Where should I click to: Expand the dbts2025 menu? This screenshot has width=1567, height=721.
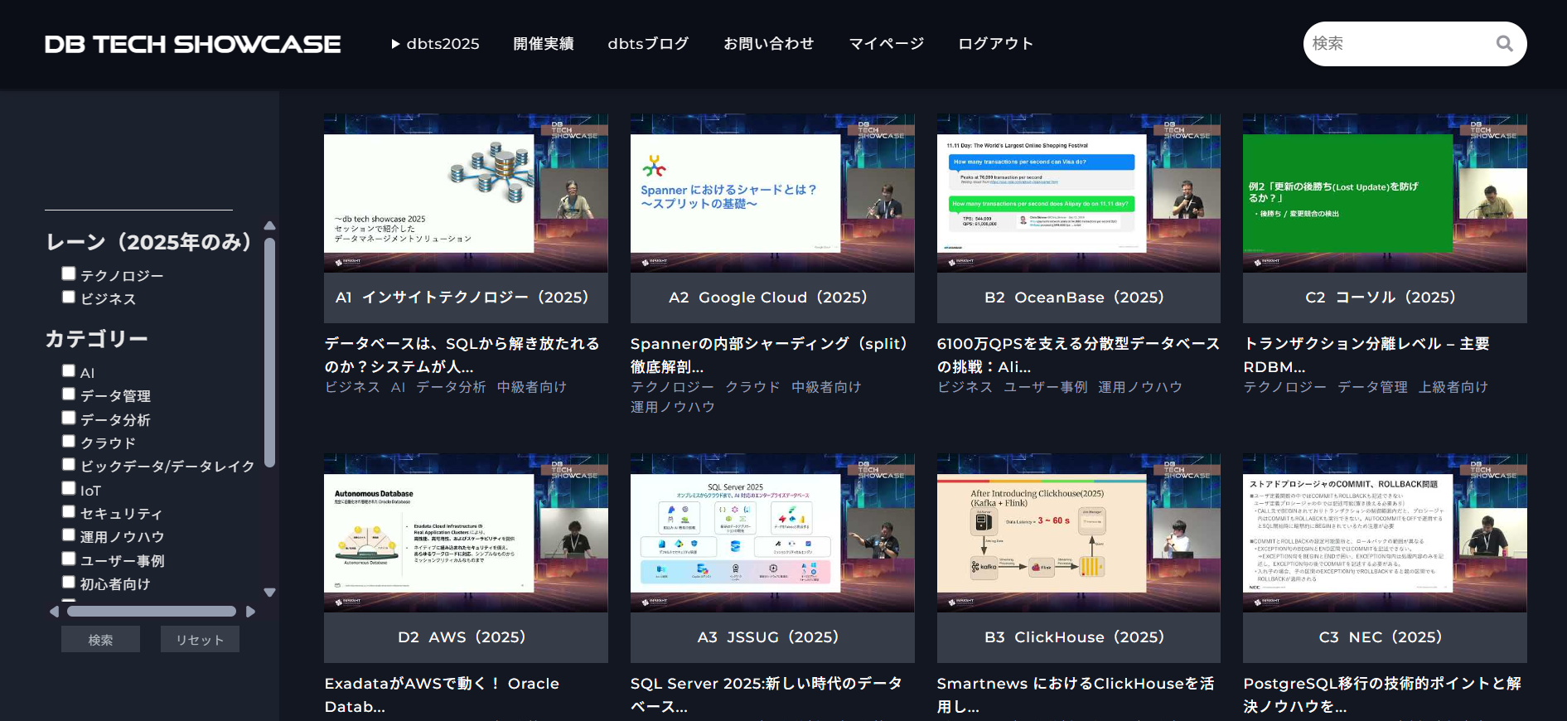[x=435, y=44]
